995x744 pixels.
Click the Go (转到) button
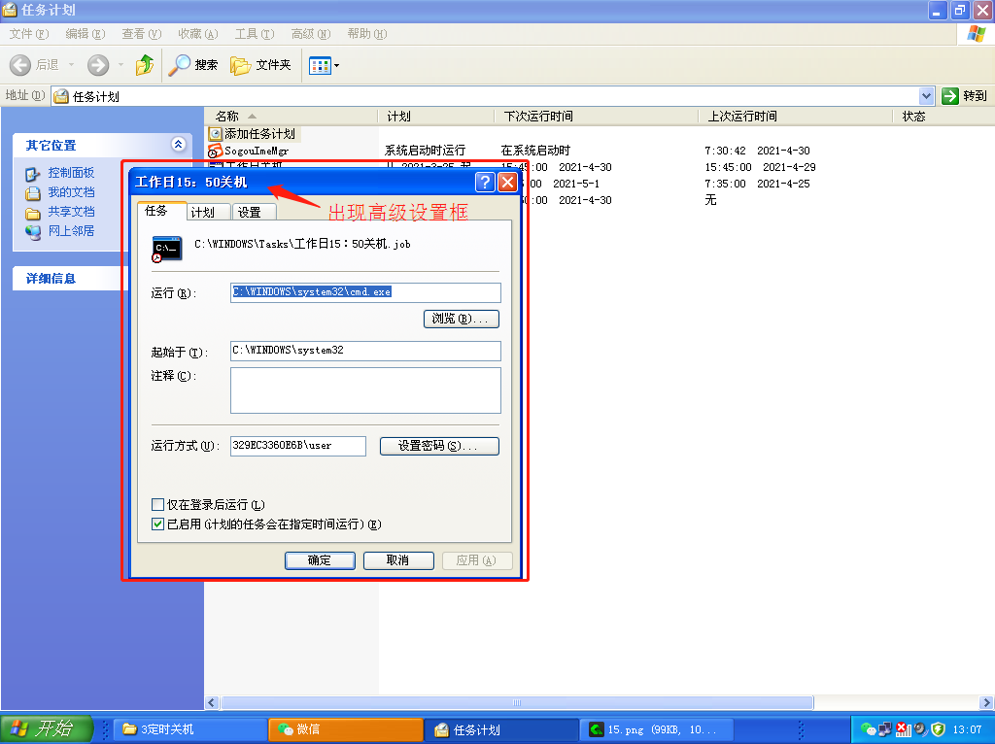click(x=965, y=96)
